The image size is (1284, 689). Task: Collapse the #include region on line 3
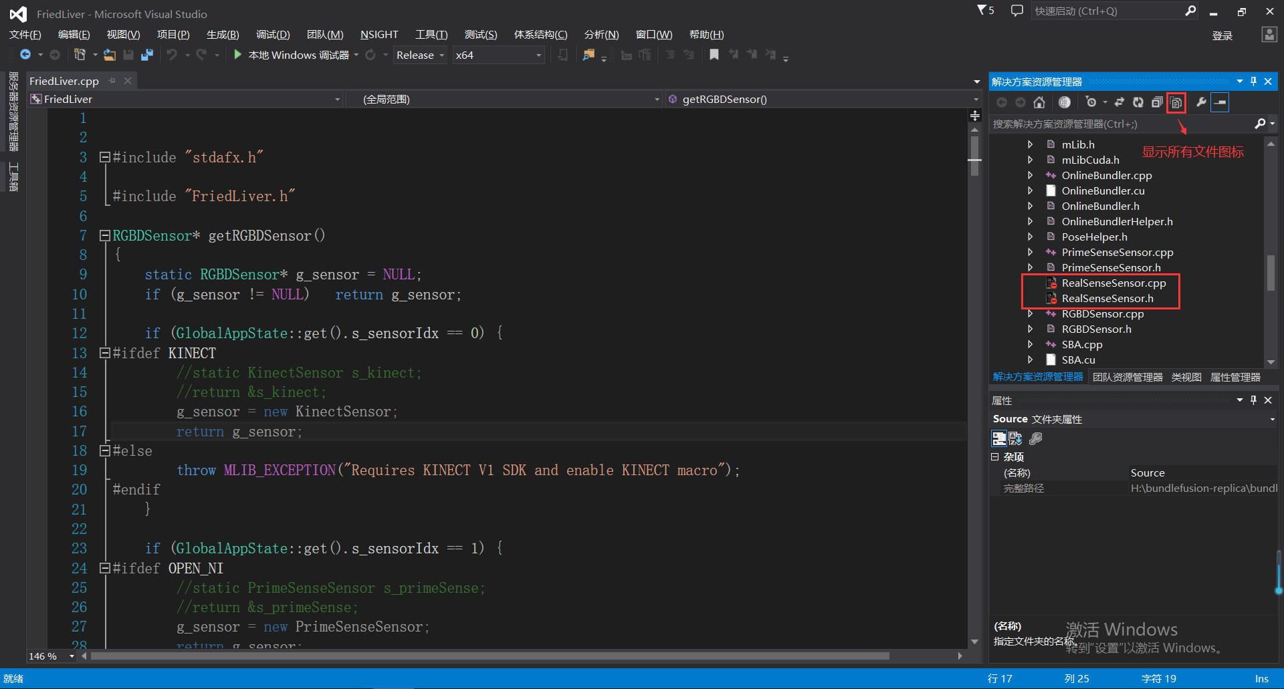(104, 157)
